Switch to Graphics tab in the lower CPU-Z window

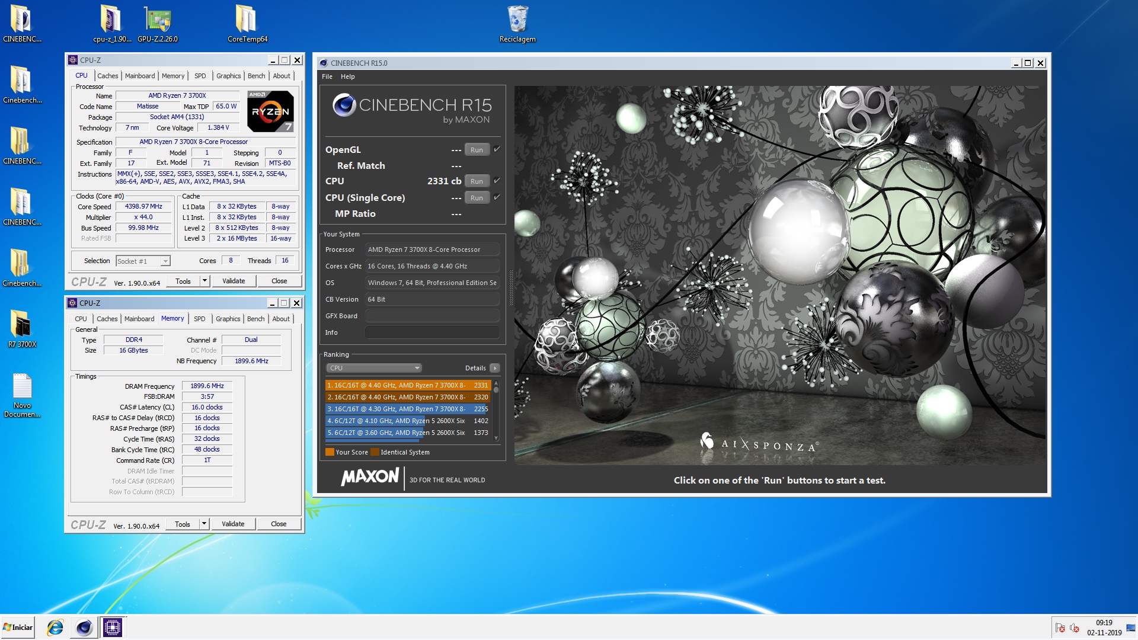pyautogui.click(x=228, y=319)
